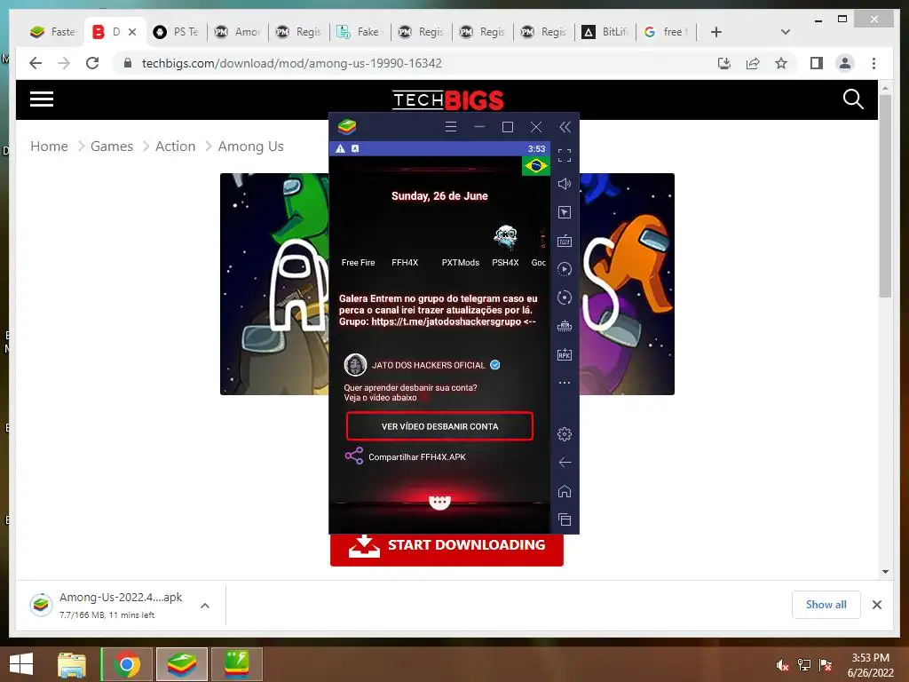Viewport: 909px width, 682px height.
Task: Click Home breadcrumb link
Action: tap(50, 147)
